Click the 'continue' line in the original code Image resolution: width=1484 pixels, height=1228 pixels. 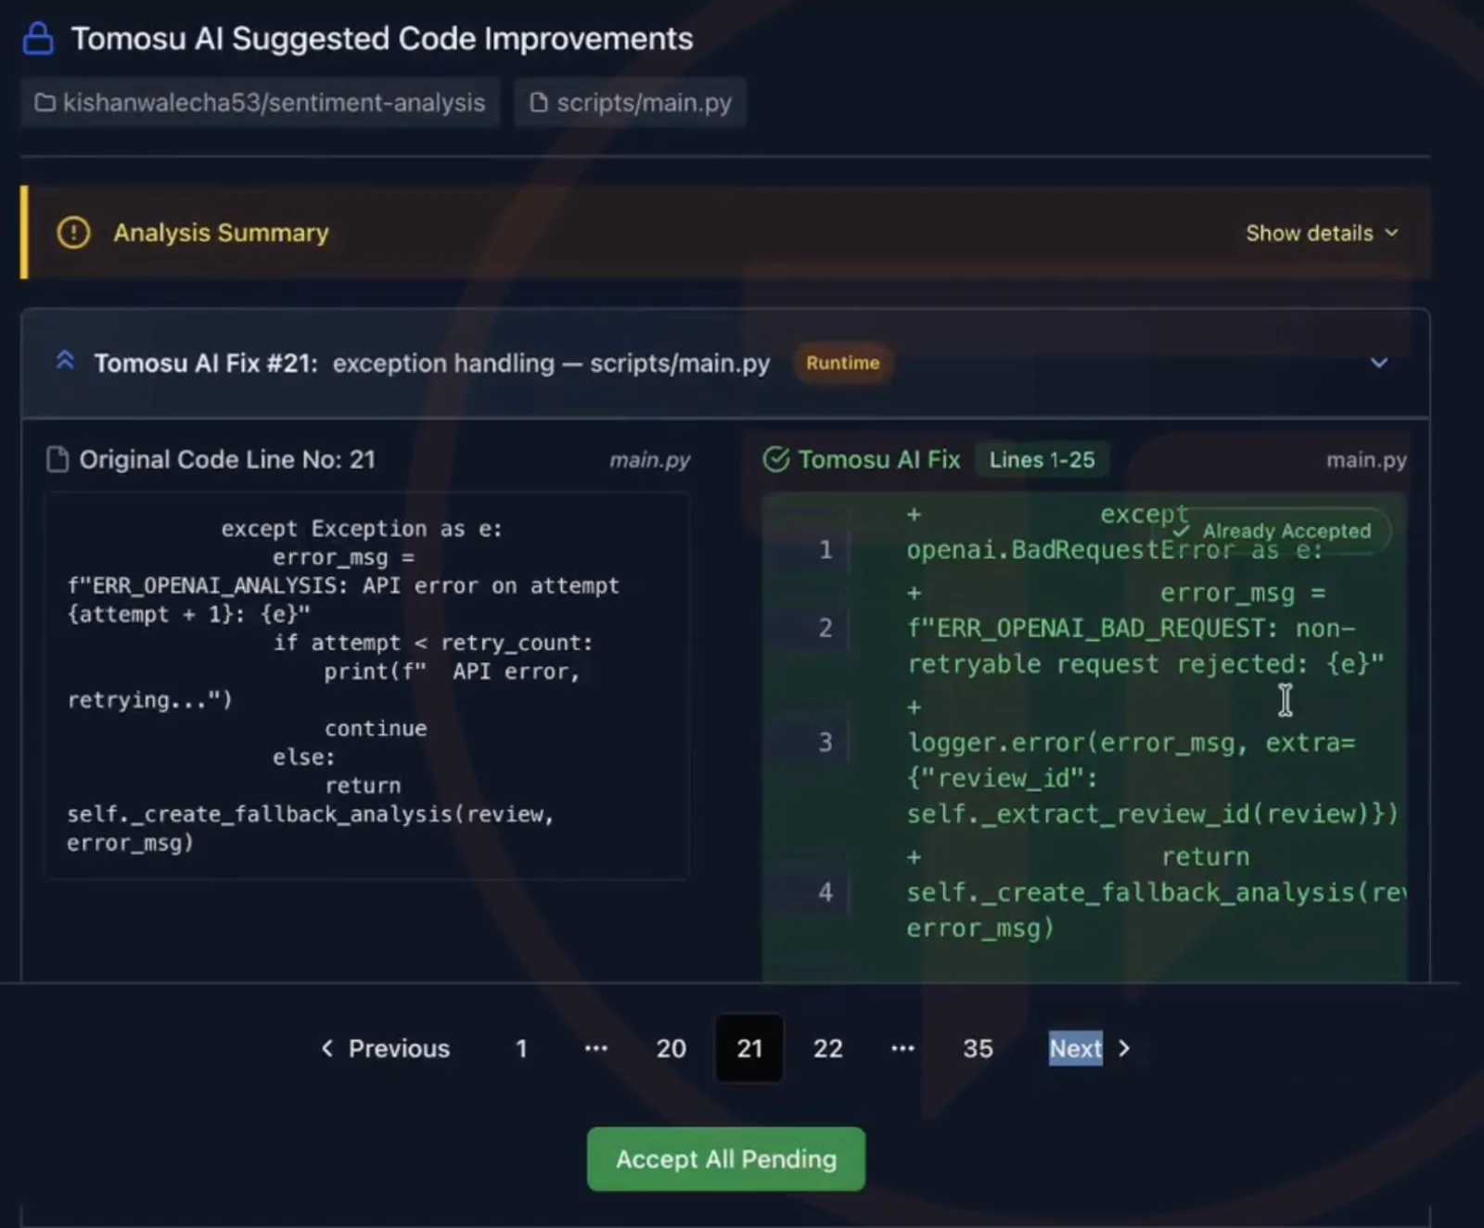coord(376,728)
